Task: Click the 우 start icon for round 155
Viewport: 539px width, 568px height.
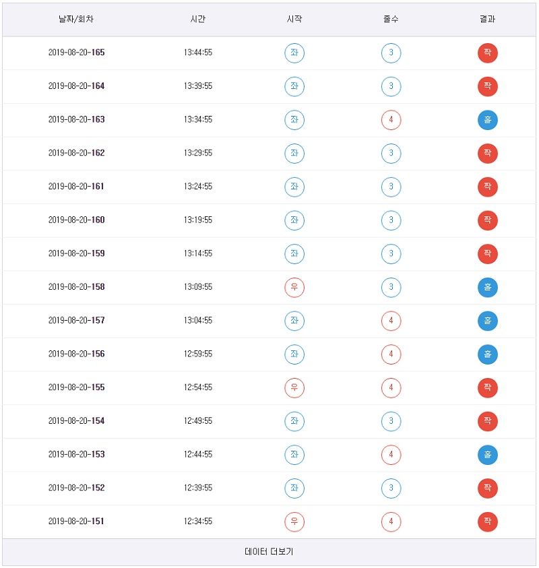Action: (294, 387)
